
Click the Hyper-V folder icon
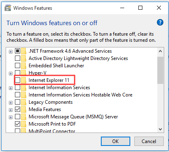coord(23,73)
